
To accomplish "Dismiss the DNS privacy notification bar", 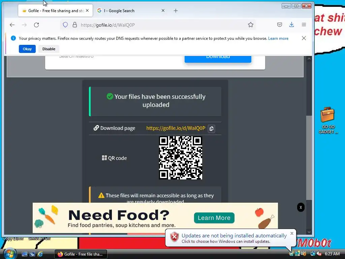I will [304, 38].
